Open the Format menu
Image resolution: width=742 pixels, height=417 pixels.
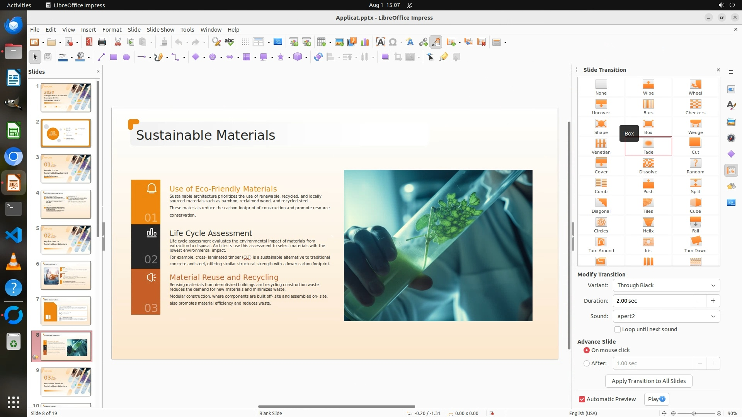[112, 29]
